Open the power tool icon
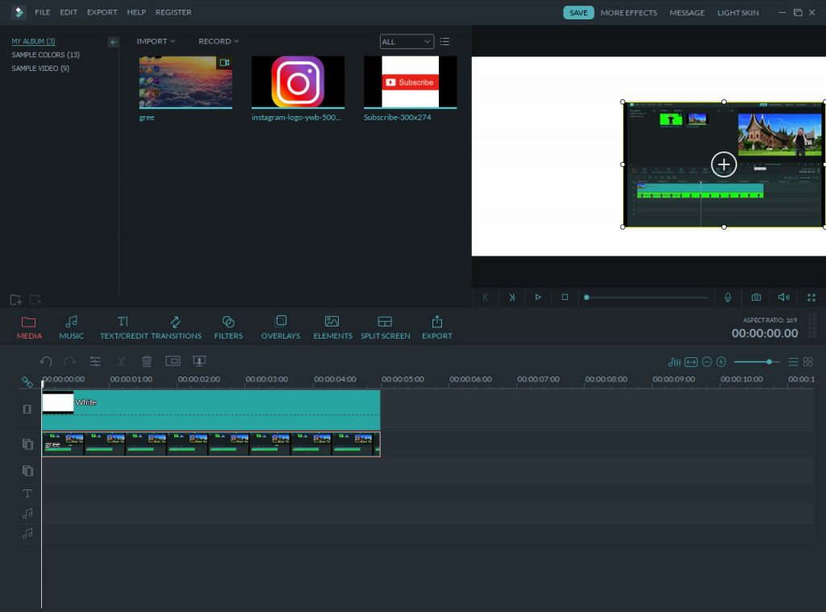Image resolution: width=826 pixels, height=612 pixels. [199, 360]
